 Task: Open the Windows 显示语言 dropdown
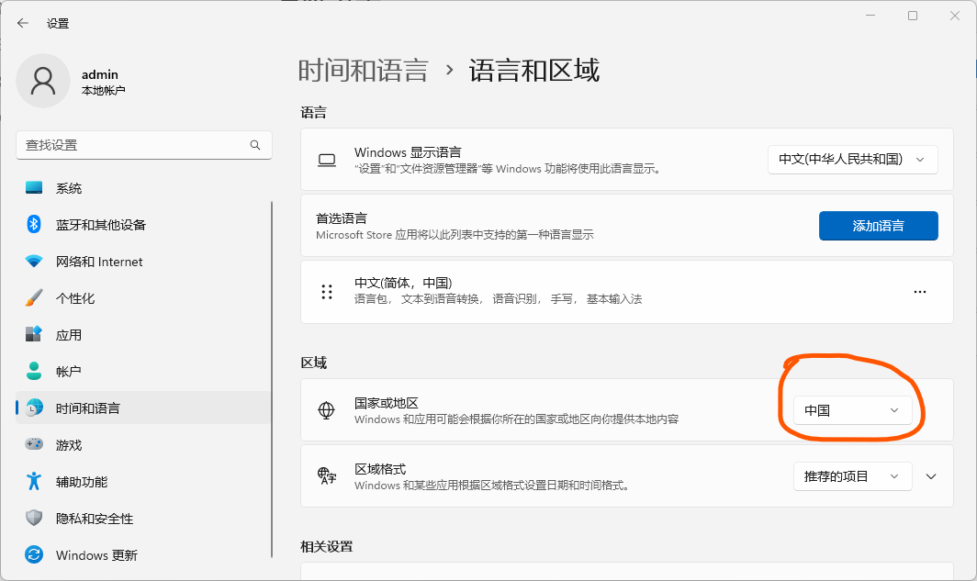point(852,160)
